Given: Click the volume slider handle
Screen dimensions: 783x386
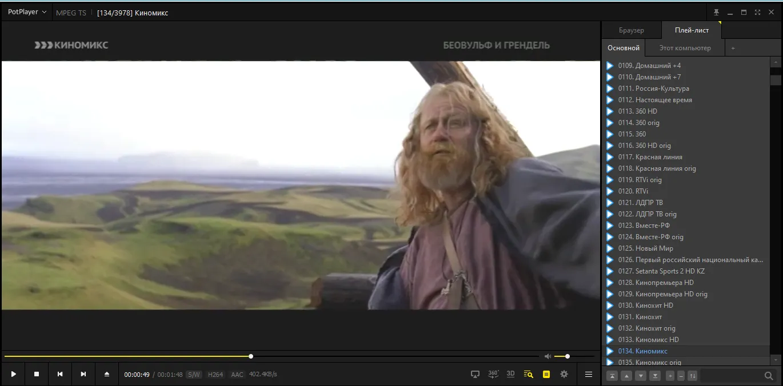Looking at the screenshot, I should [568, 356].
